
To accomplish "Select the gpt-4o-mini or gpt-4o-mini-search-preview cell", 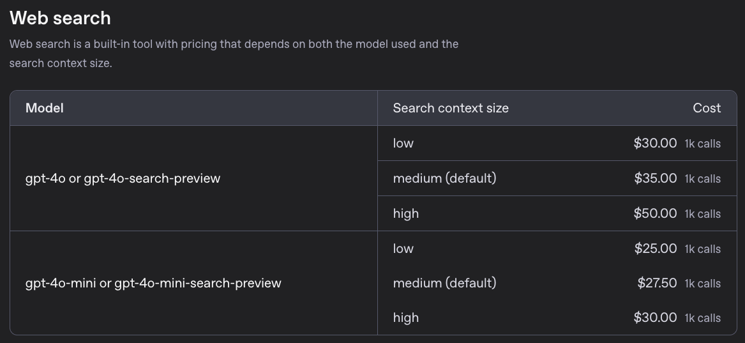I will coord(153,283).
